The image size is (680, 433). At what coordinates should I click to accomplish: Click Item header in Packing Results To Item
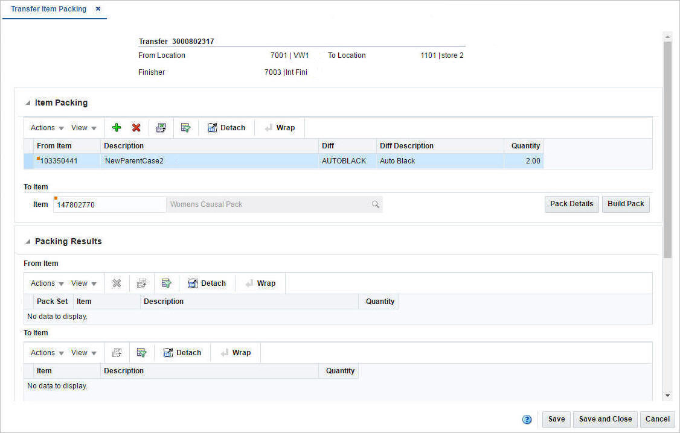point(67,371)
